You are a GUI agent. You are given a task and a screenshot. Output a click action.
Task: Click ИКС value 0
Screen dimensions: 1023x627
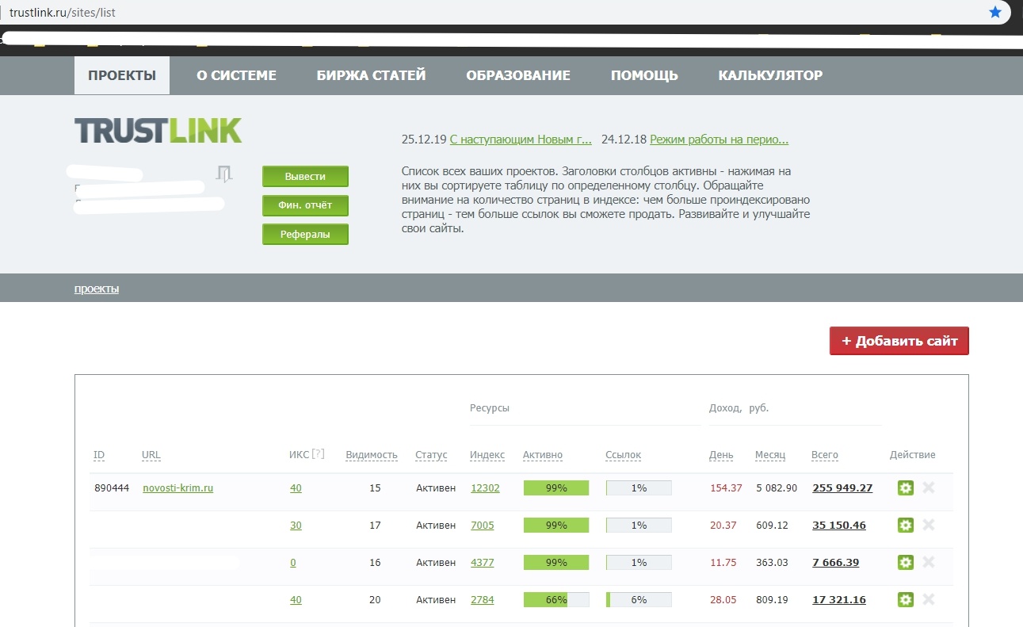click(x=293, y=562)
